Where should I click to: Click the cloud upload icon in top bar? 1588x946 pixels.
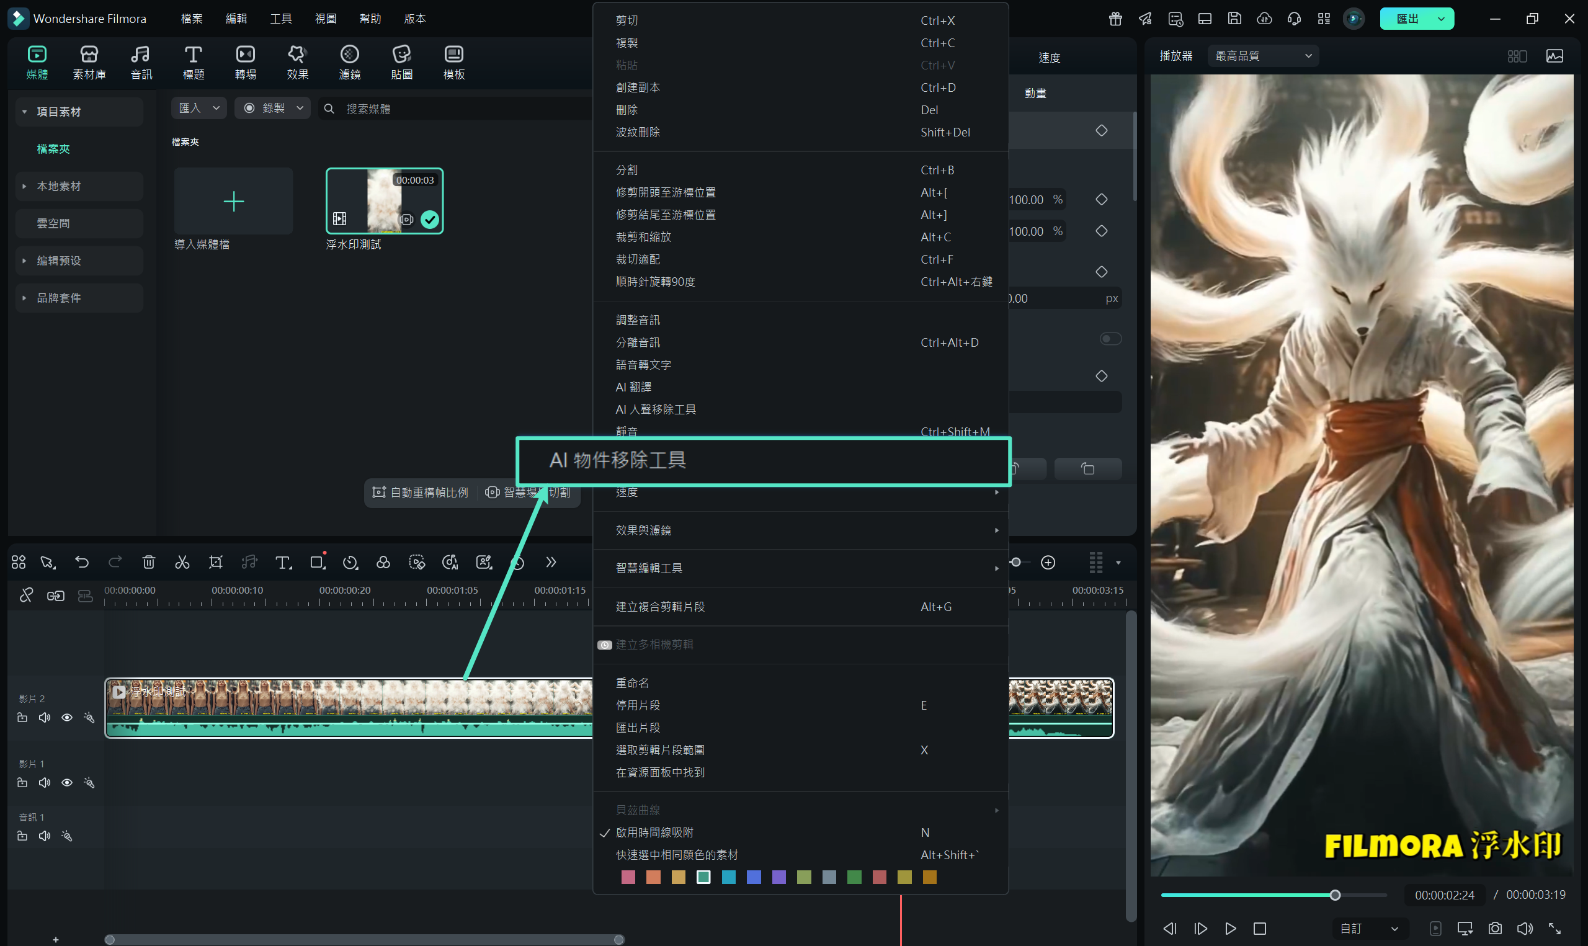(x=1264, y=19)
